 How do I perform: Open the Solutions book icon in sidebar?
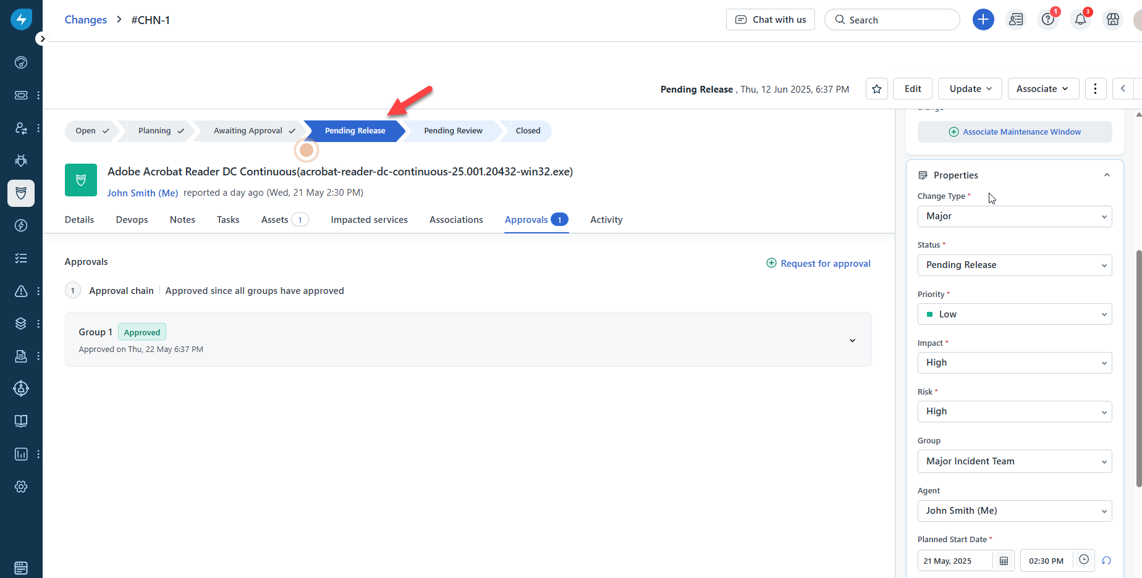pyautogui.click(x=21, y=421)
